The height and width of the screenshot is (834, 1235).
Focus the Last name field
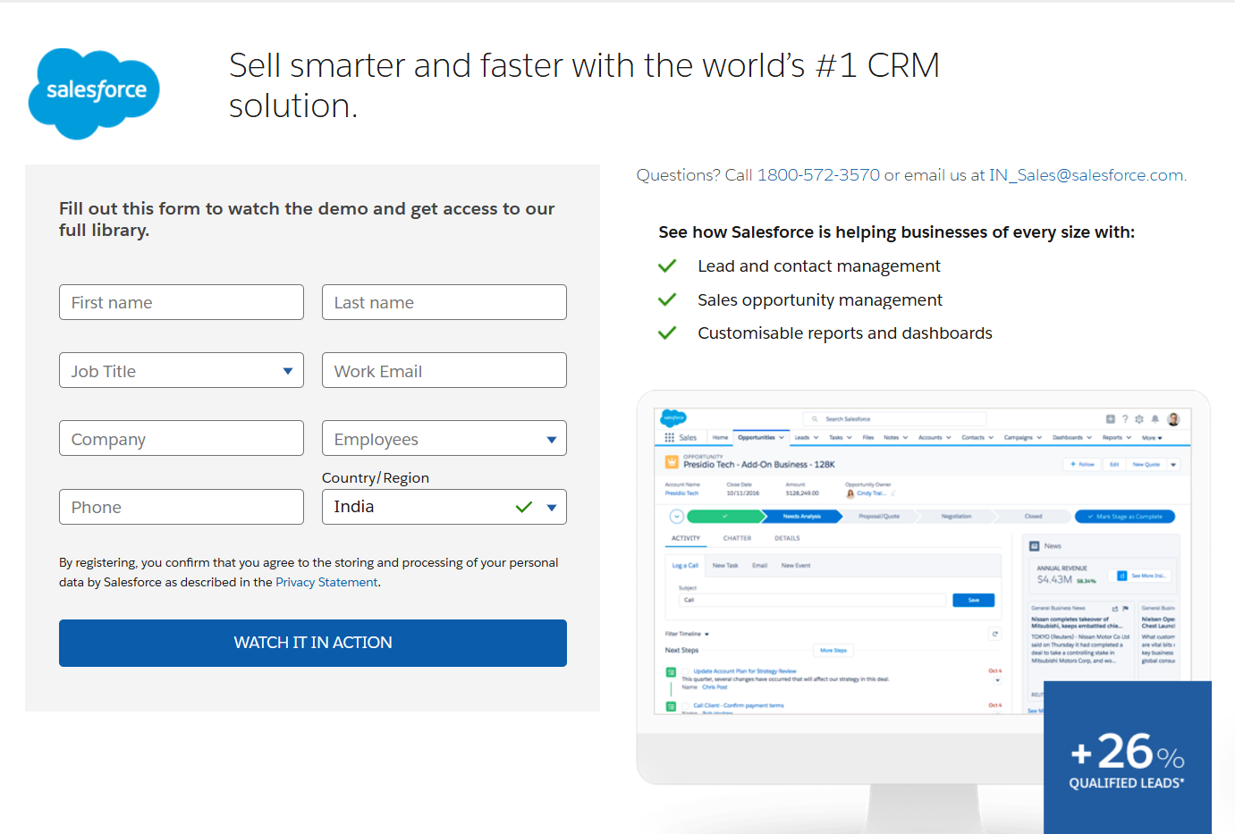coord(444,302)
